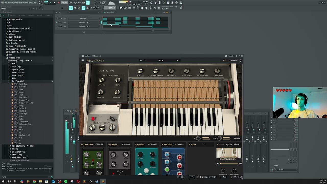Open the Mellotron V preset browser icon
This screenshot has height=184, width=327.
(141, 61)
